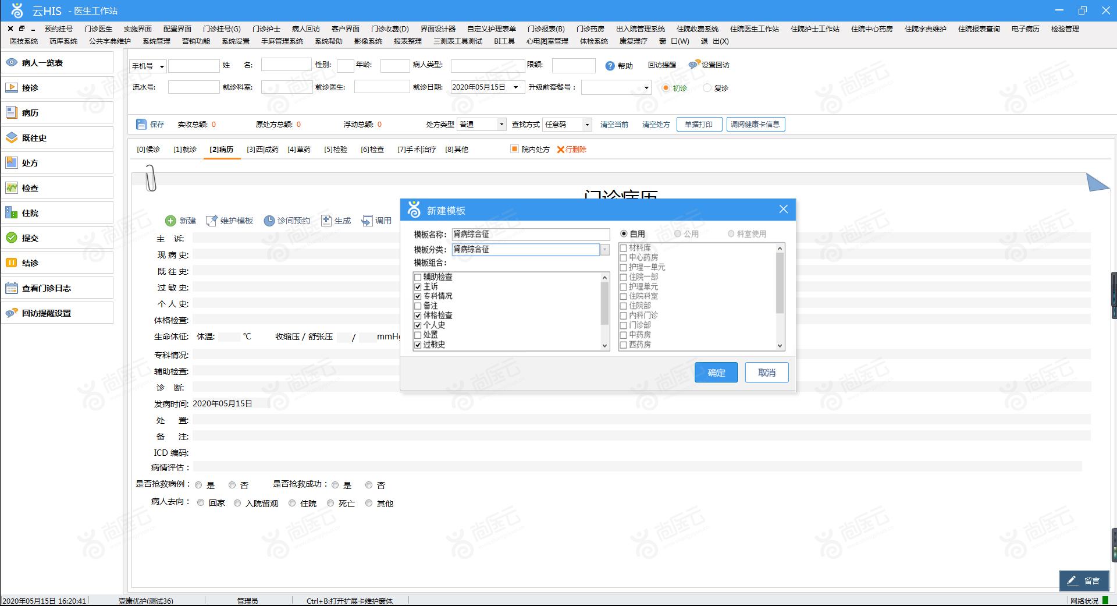
Task: Open the 就诊日期 date dropdown
Action: click(515, 87)
